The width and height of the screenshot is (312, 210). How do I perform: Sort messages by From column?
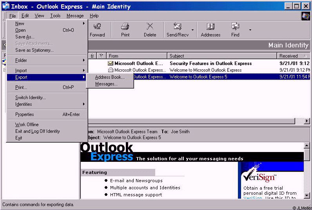(137, 56)
